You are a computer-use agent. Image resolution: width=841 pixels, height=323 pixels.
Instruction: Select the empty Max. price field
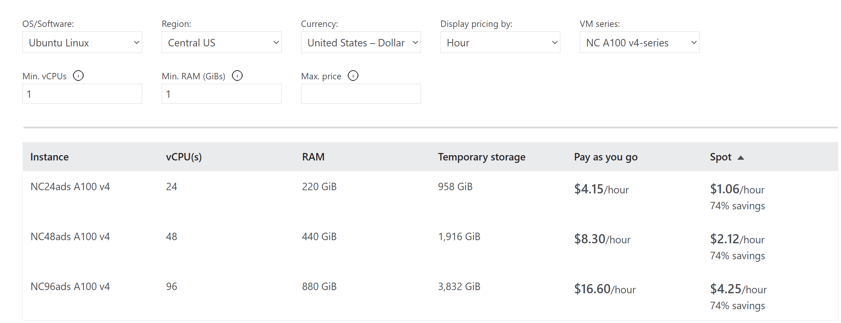360,94
